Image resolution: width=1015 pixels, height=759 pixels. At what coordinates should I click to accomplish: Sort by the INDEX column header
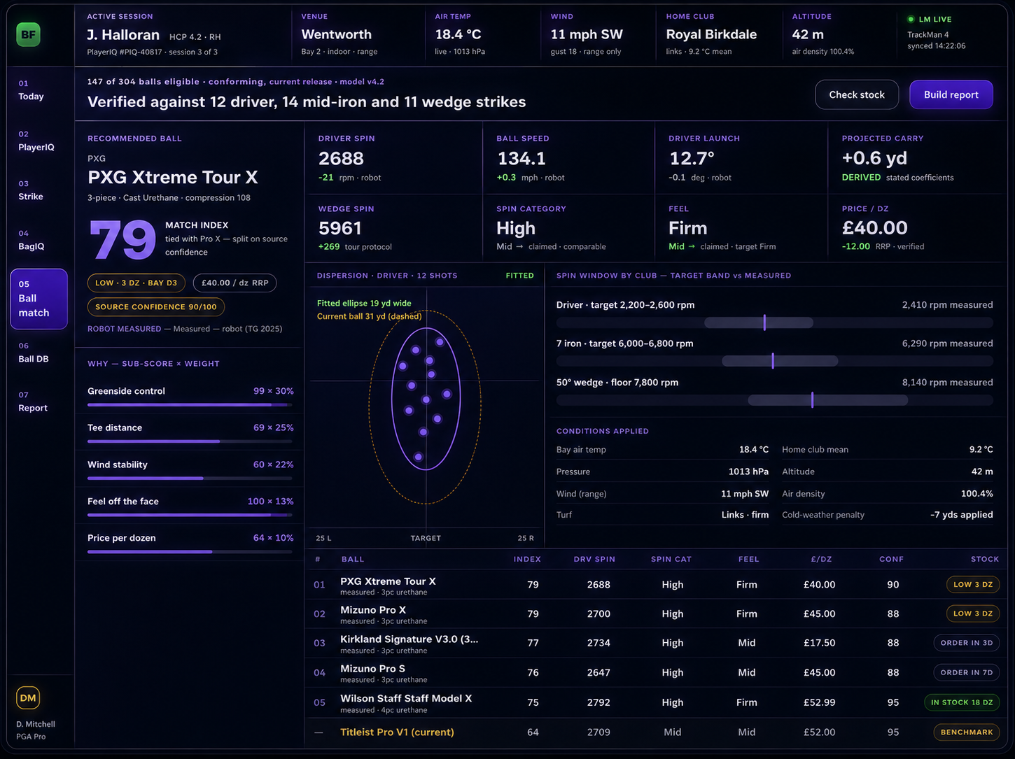(x=527, y=560)
